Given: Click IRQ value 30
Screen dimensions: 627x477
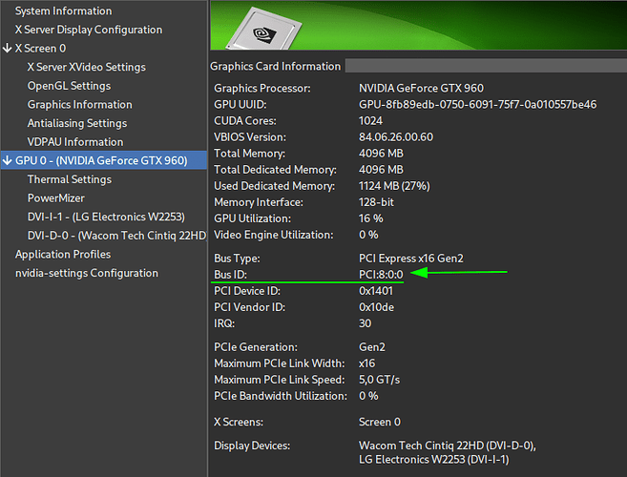Looking at the screenshot, I should click(366, 323).
